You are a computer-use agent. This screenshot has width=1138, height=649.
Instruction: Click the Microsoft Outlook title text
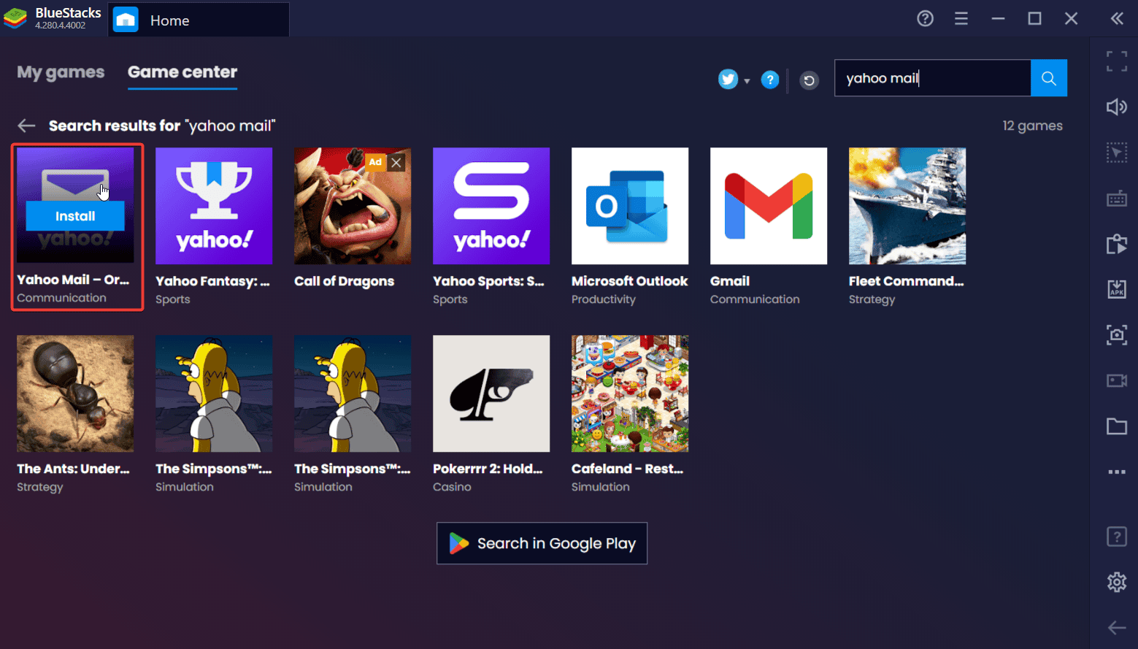[x=630, y=281]
